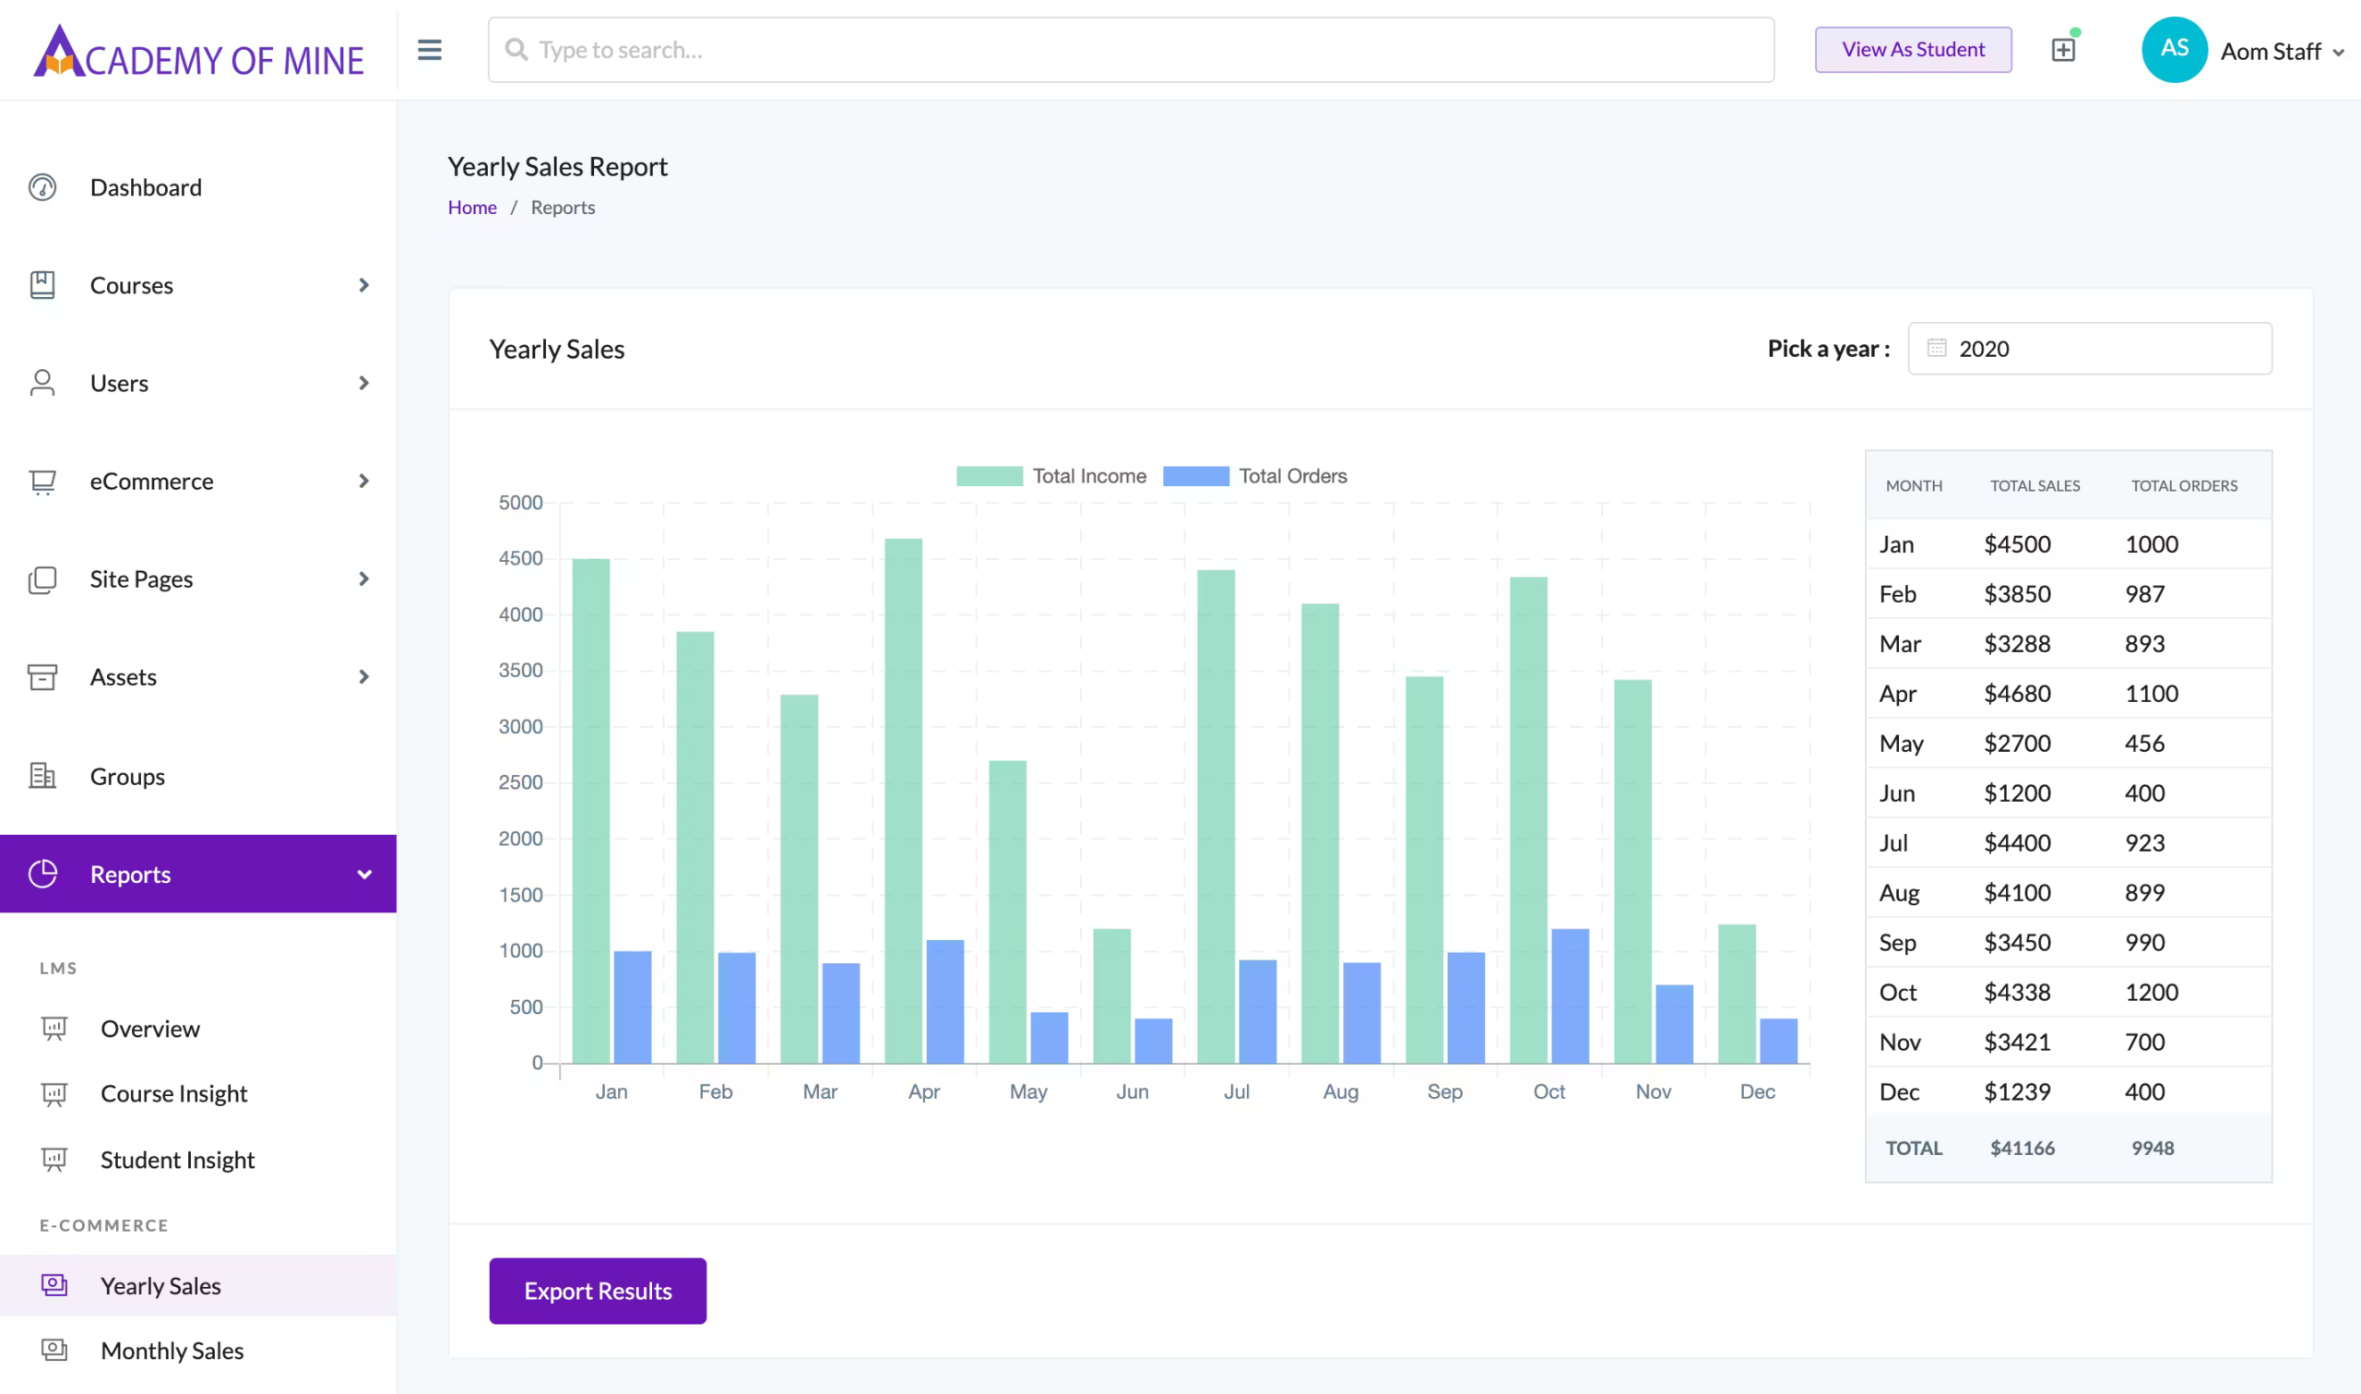This screenshot has width=2361, height=1394.
Task: Click the View As Student button
Action: point(1912,50)
